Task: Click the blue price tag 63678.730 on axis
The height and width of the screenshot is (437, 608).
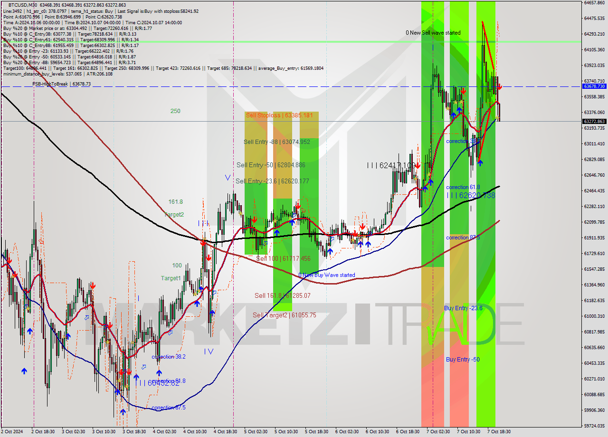Action: [594, 86]
